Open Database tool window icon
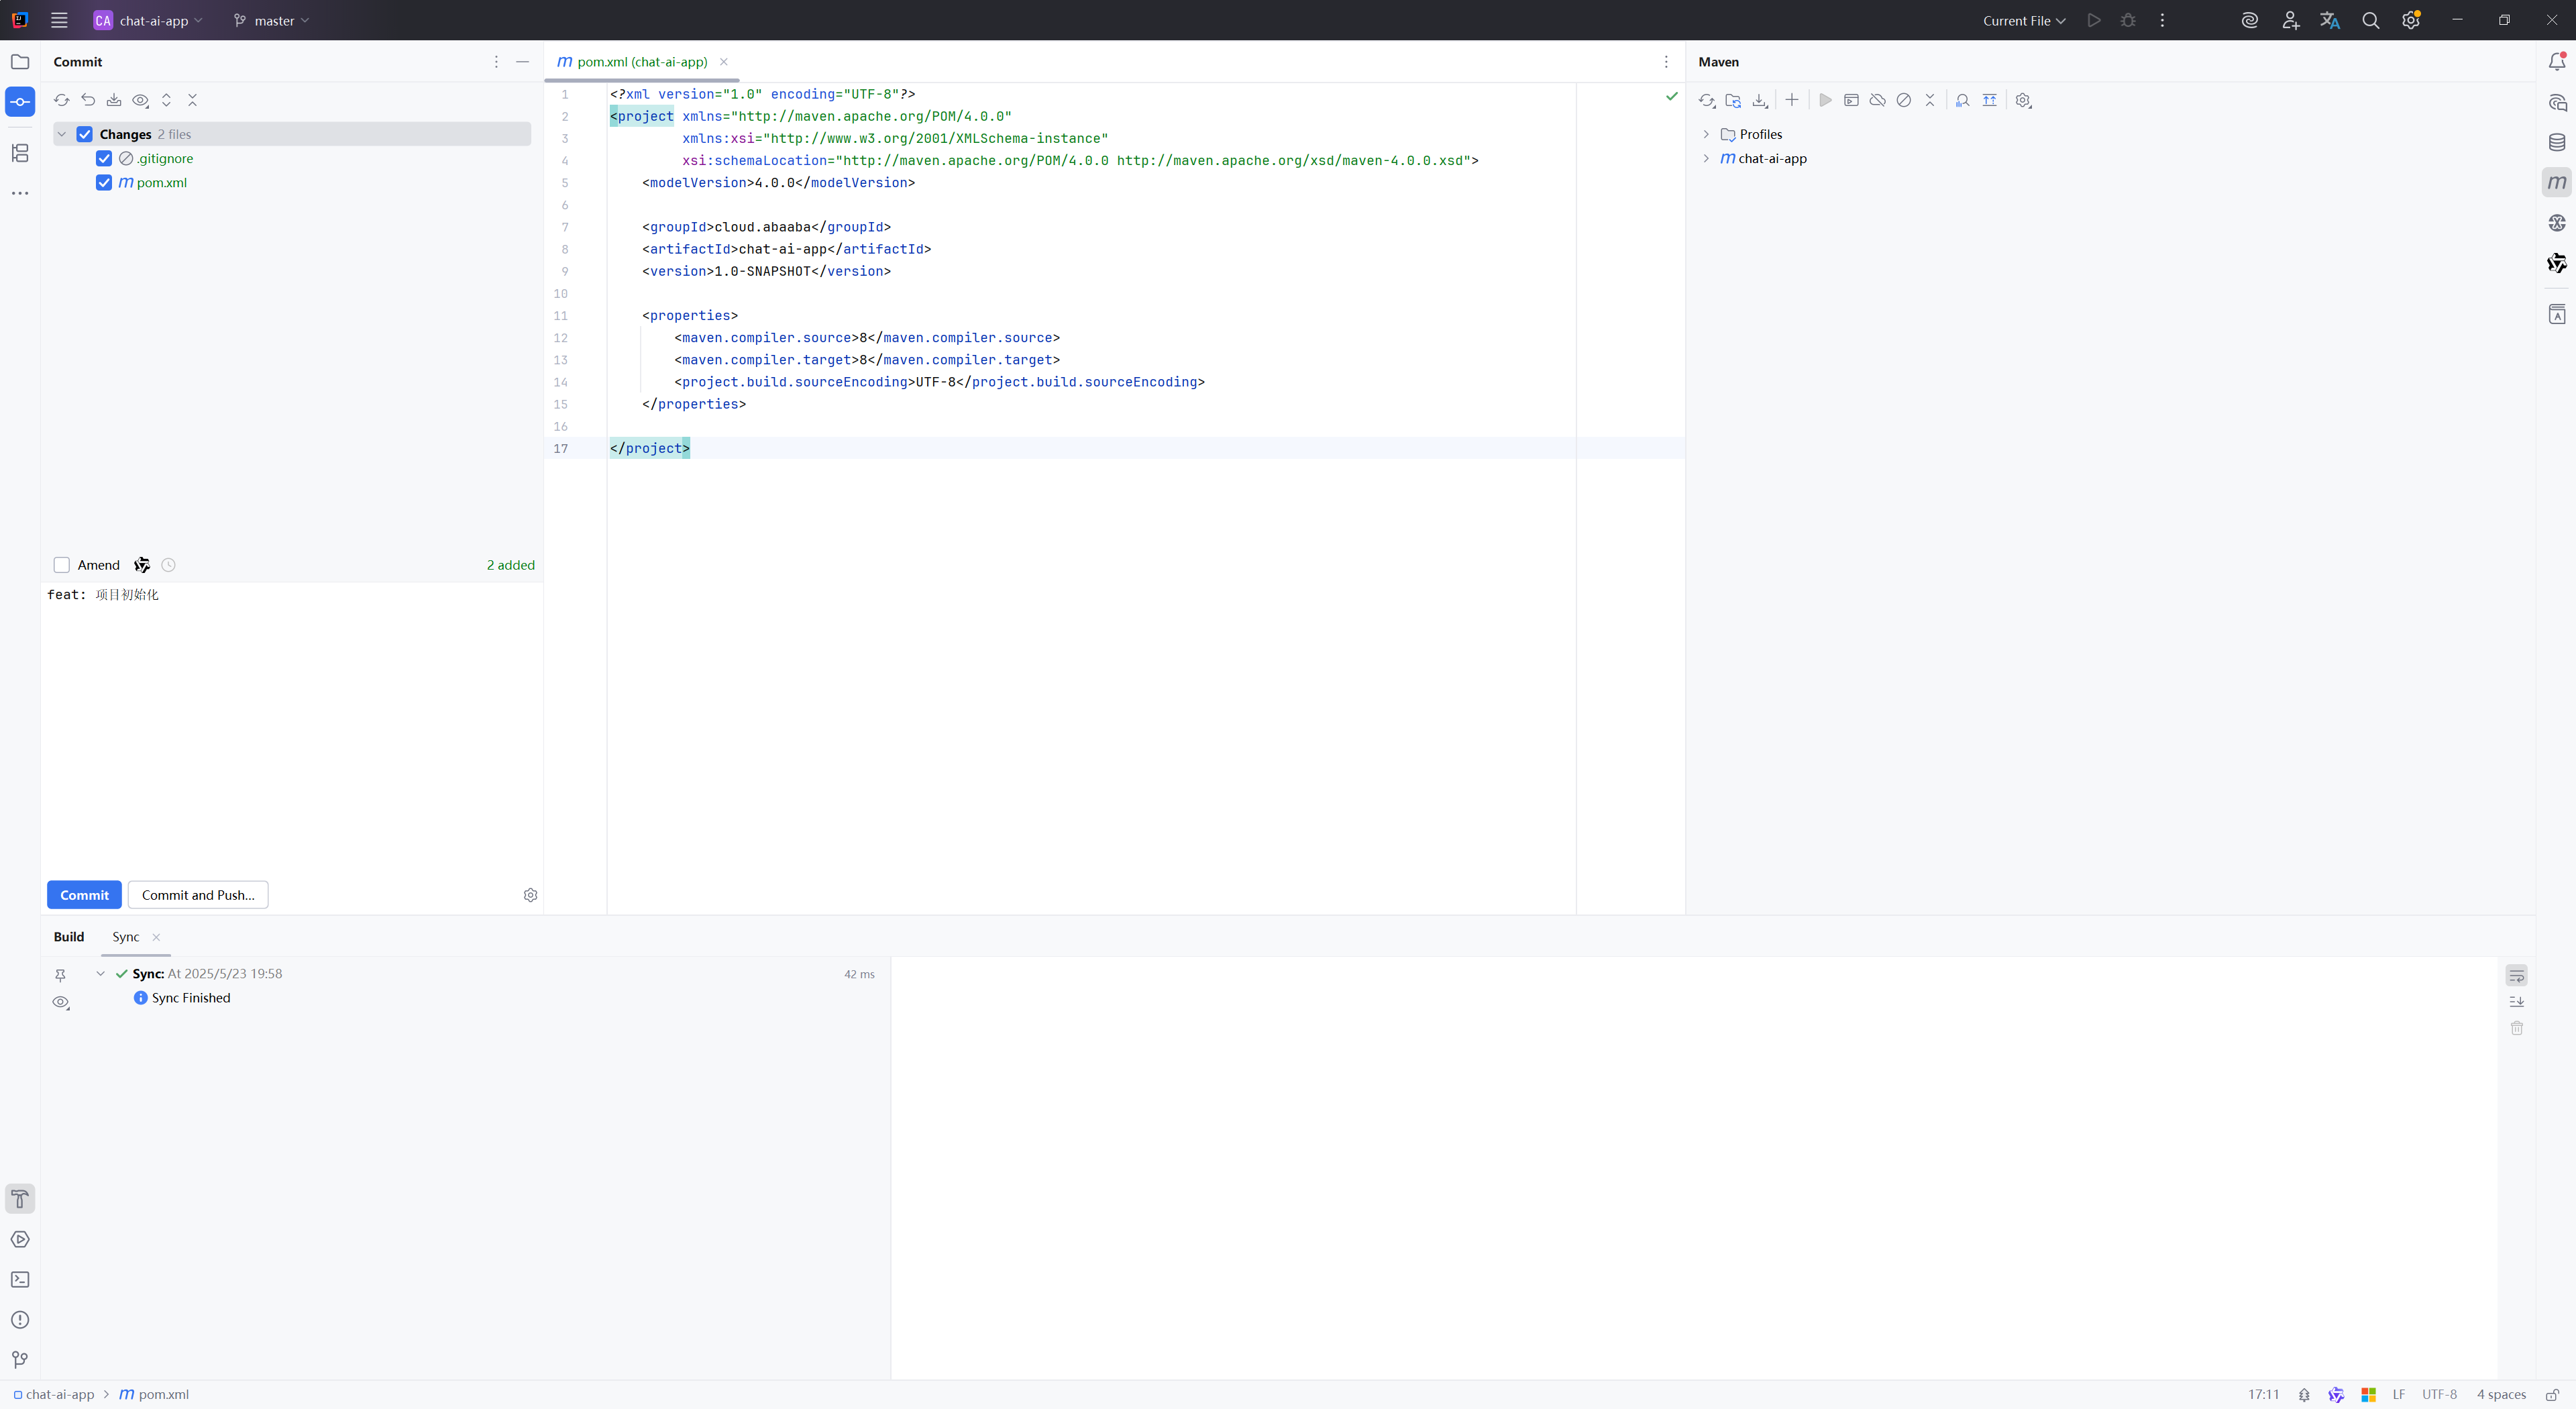The image size is (2576, 1409). 2557,142
